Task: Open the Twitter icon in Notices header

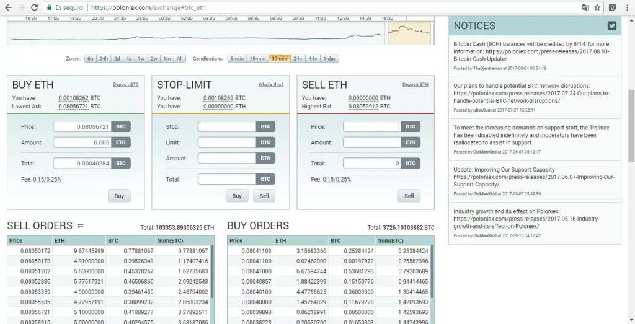Action: coord(612,25)
